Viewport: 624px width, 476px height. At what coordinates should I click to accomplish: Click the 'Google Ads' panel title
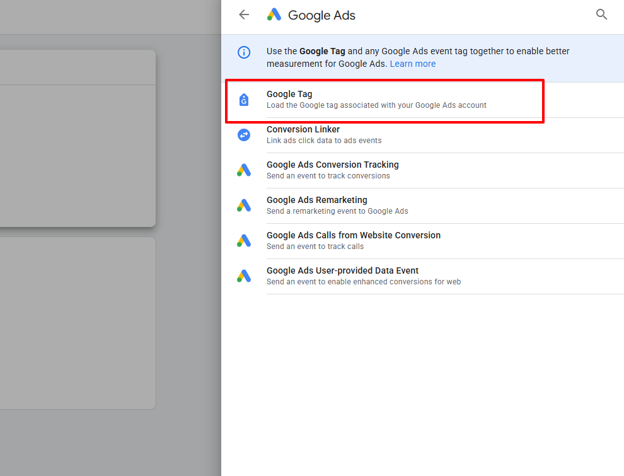(321, 15)
